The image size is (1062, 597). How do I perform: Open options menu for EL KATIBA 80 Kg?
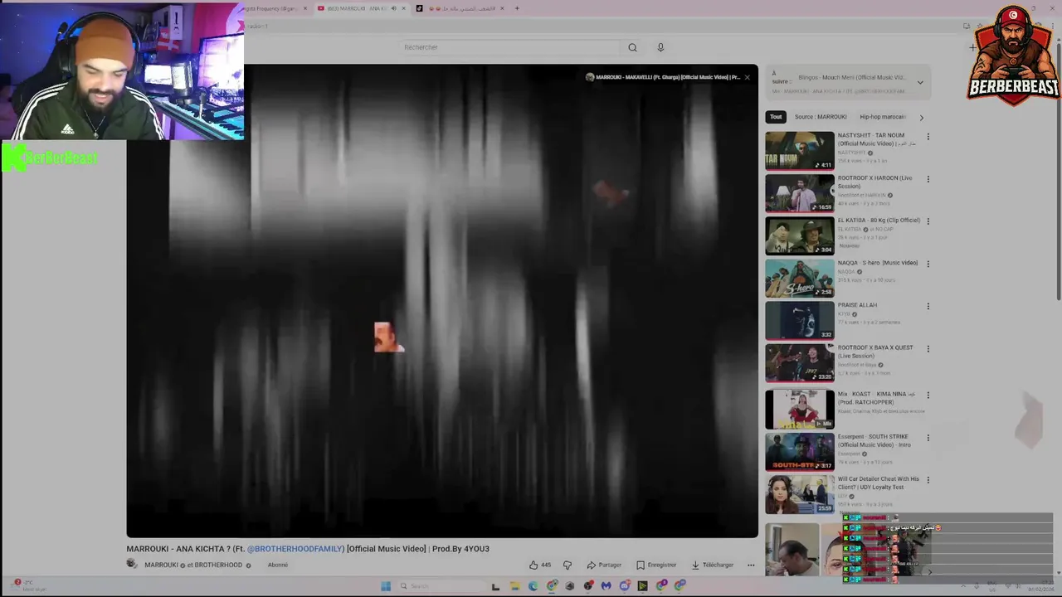click(928, 221)
